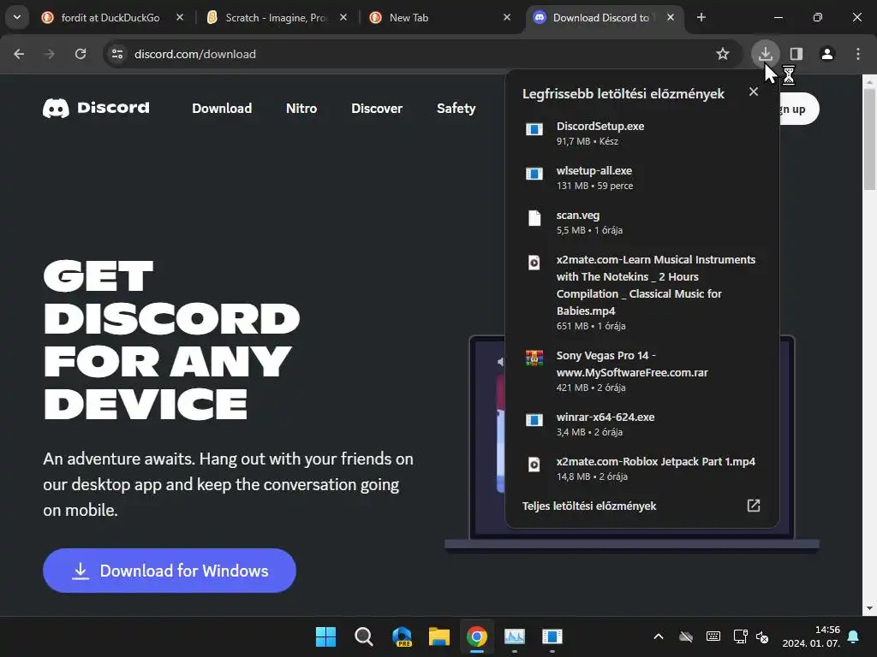Image resolution: width=877 pixels, height=657 pixels.
Task: Open the Chrome three-dot menu
Action: point(858,54)
